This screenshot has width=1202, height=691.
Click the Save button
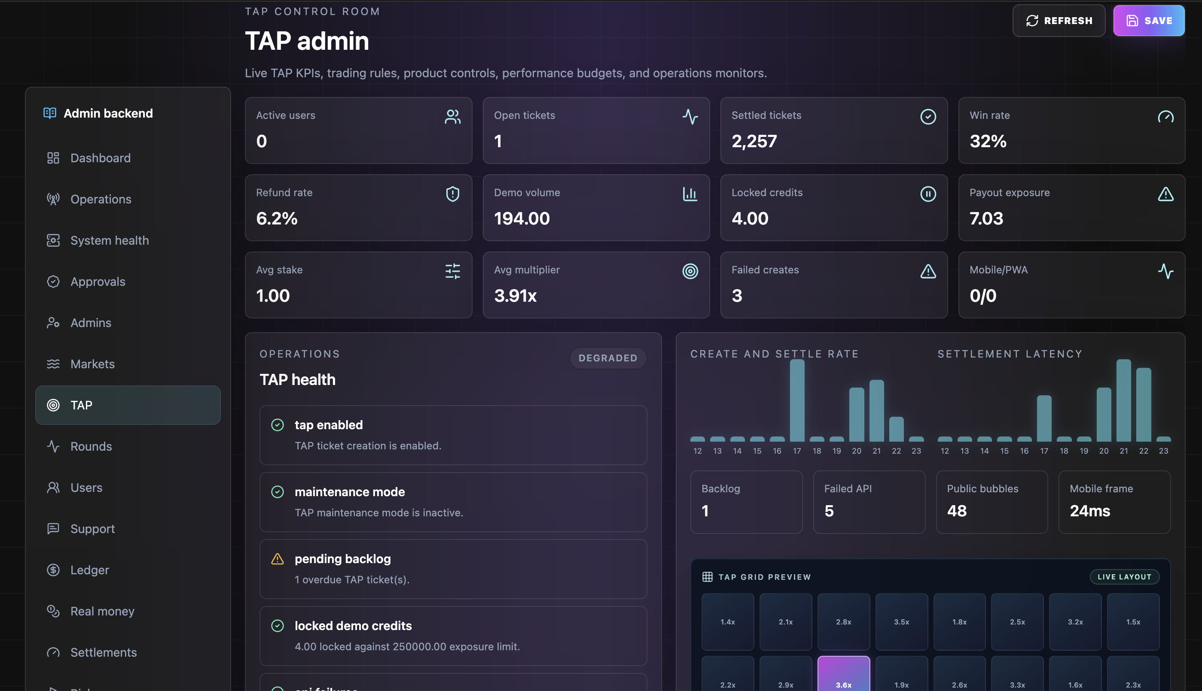[1148, 21]
